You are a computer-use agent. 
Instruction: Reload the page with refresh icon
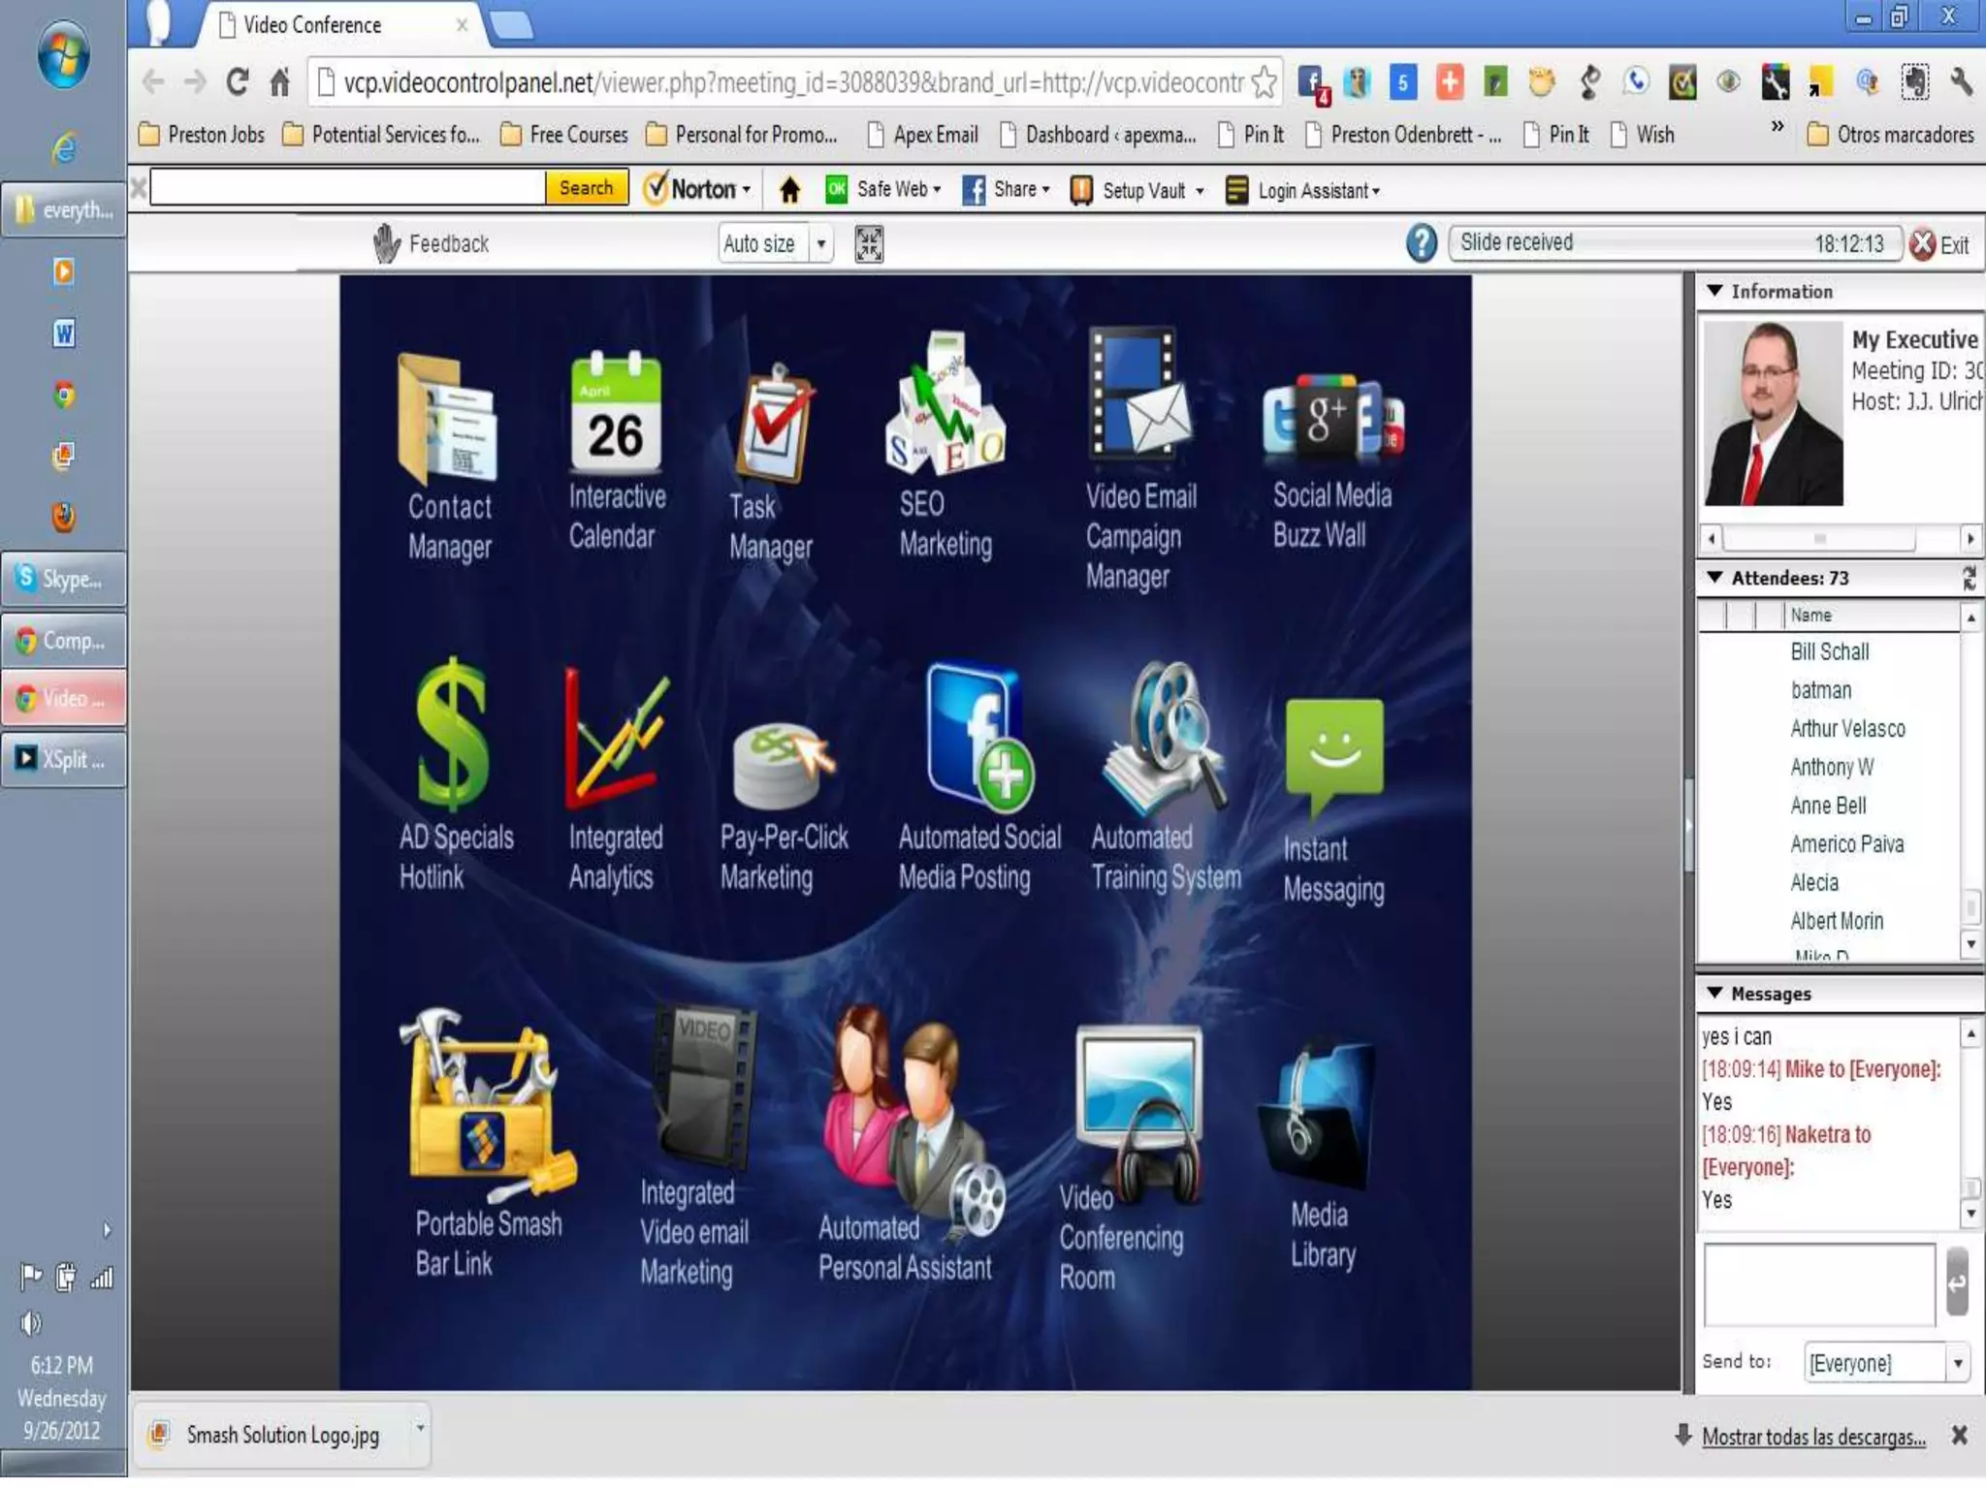click(x=238, y=82)
